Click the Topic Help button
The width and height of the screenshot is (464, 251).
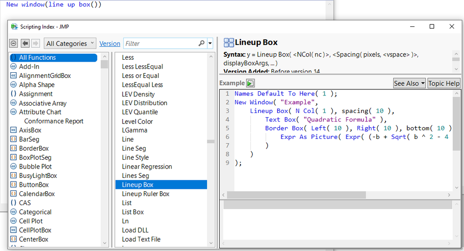click(x=444, y=83)
